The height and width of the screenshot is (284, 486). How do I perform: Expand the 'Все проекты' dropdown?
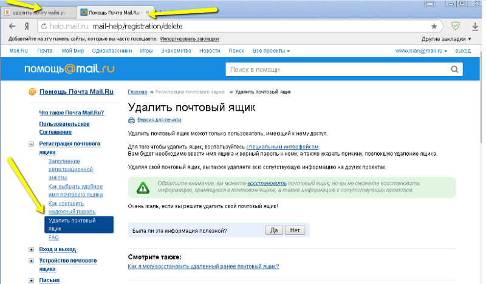click(271, 51)
